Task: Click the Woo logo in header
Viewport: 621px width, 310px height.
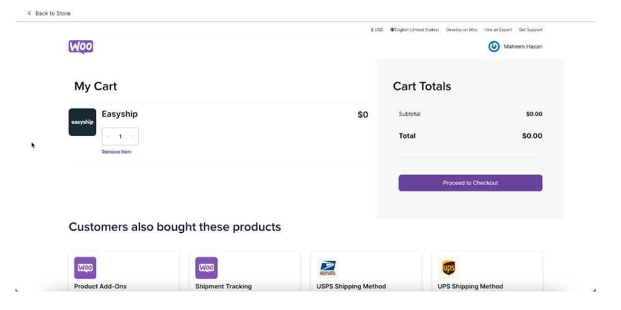Action: 81,46
